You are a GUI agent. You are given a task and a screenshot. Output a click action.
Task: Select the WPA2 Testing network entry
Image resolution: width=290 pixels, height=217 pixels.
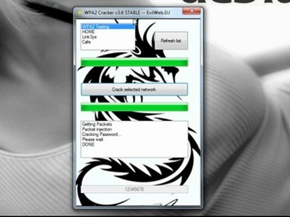pyautogui.click(x=108, y=27)
